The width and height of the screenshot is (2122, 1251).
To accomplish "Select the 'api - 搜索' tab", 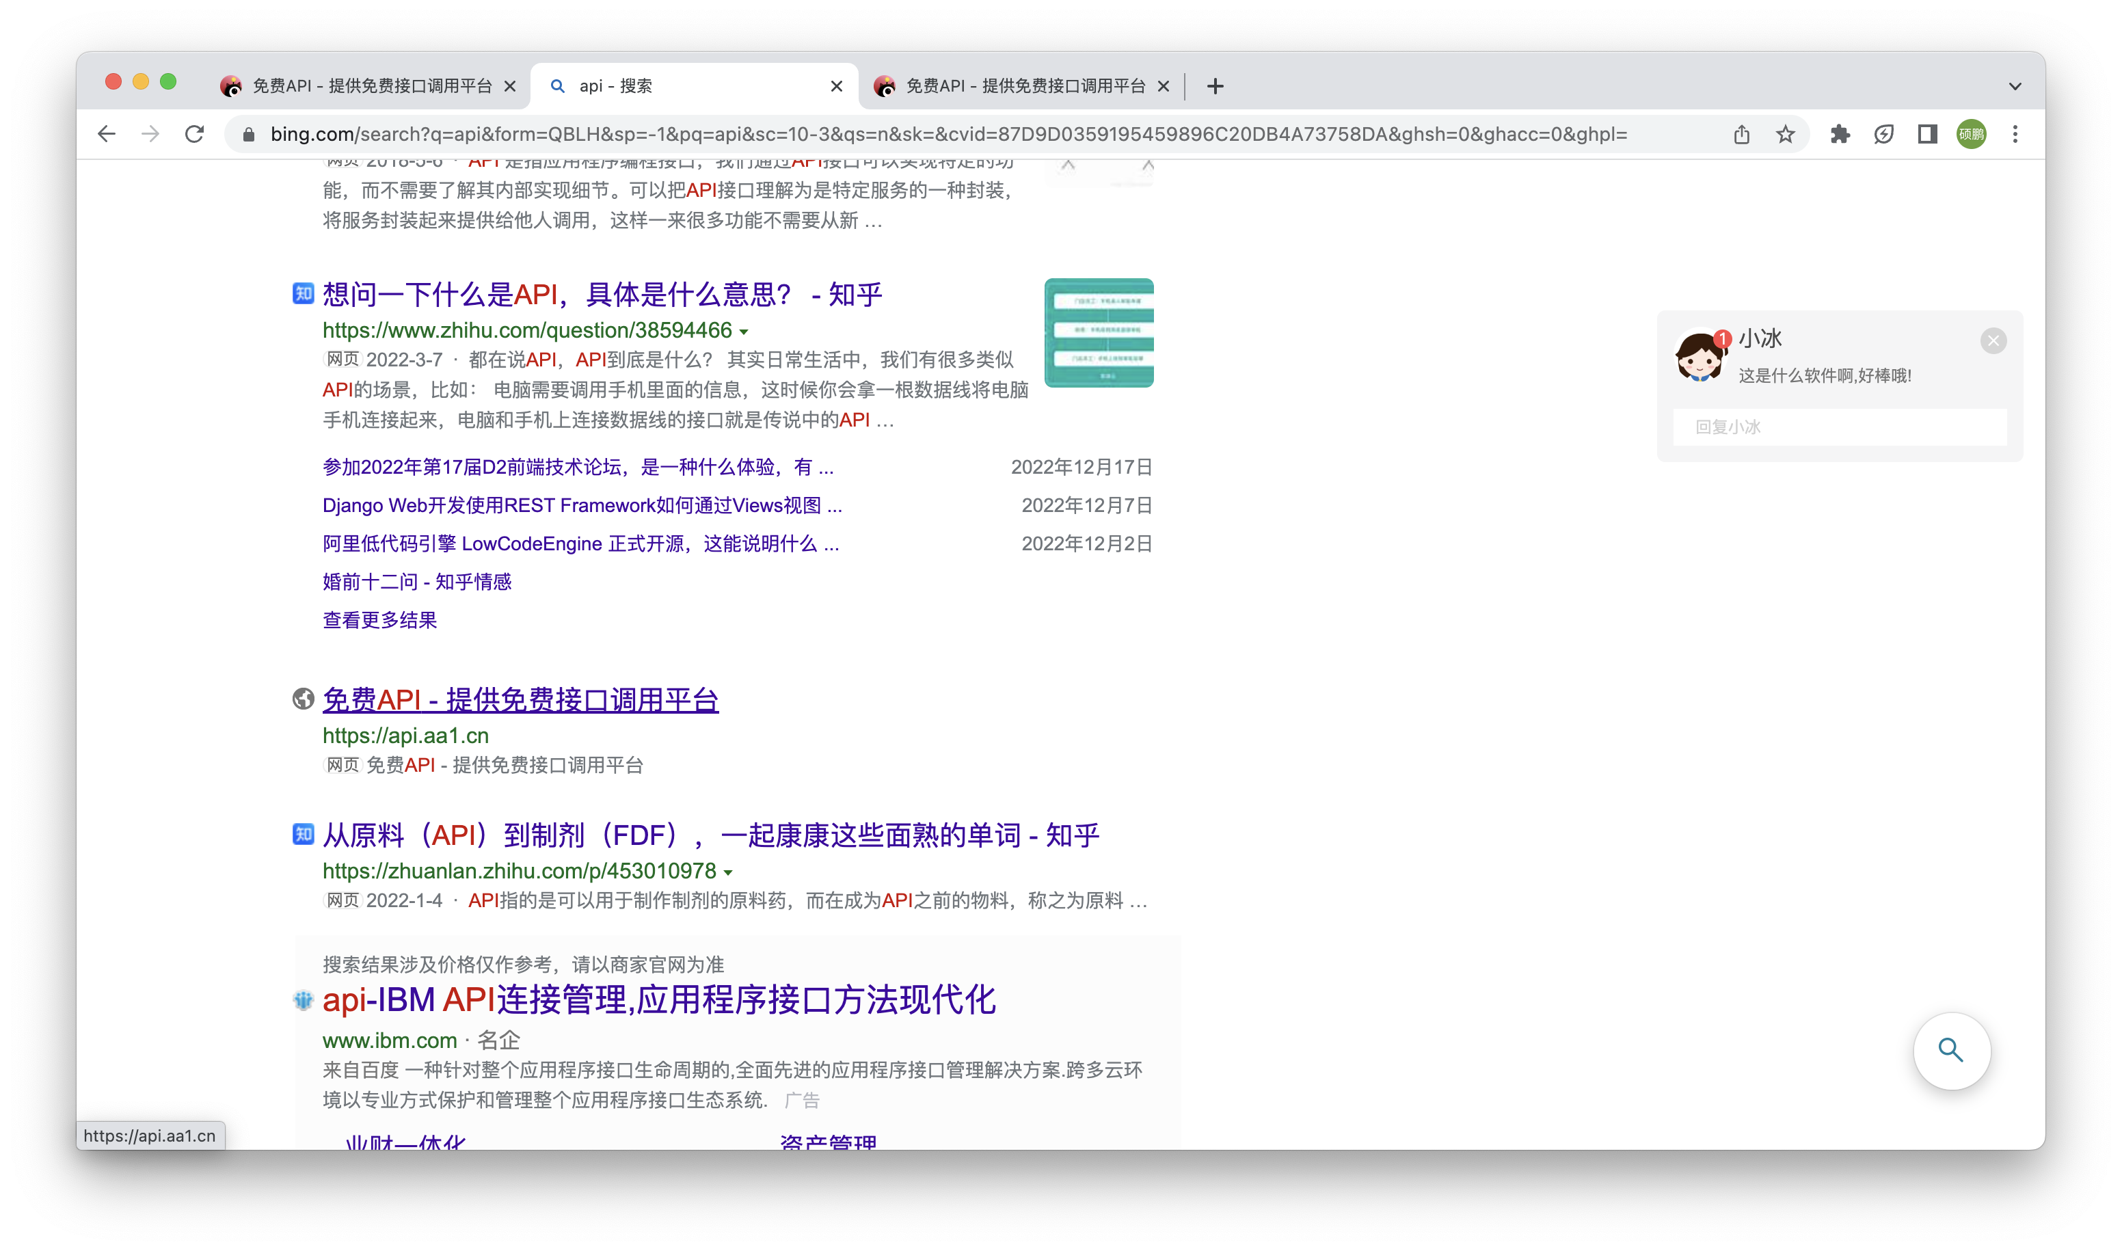I will [695, 86].
